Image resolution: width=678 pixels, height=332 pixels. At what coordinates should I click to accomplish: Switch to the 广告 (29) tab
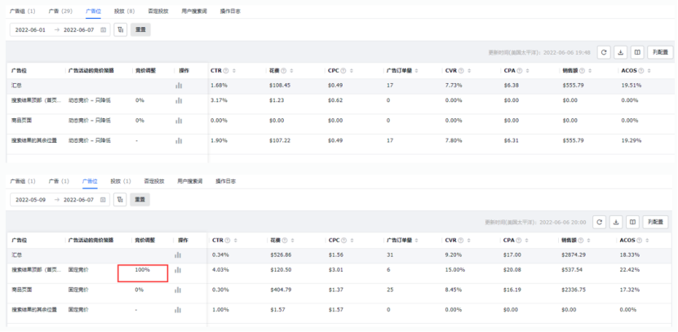coord(60,11)
